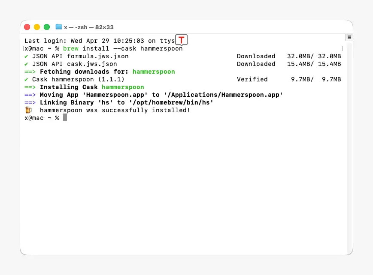373x275 pixels.
Task: Click the 'Verified' status text
Action: 252,79
